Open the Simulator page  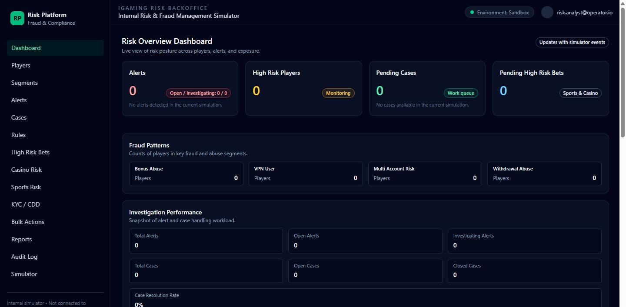click(55, 274)
